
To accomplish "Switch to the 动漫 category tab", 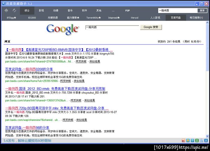I will point(56,10).
